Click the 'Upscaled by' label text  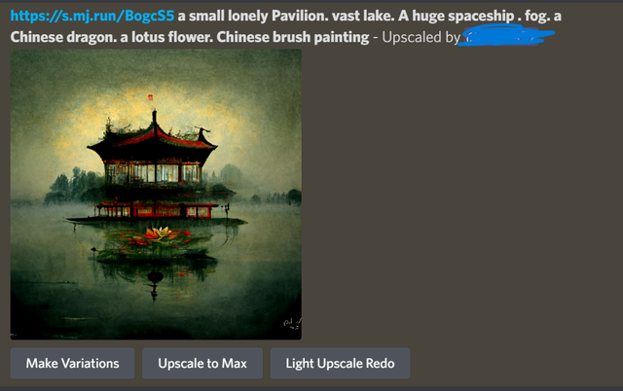click(421, 37)
